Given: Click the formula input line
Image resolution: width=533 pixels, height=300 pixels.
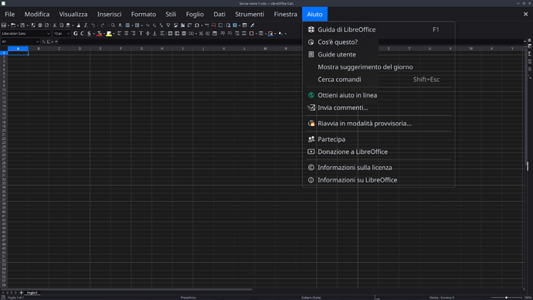Looking at the screenshot, I should point(291,42).
